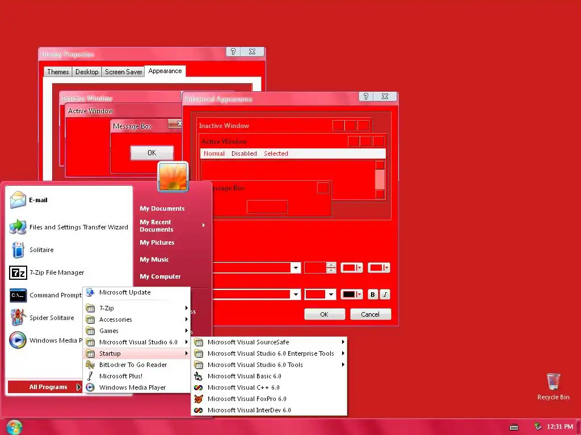Click Selected in the preview menu bar

[276, 153]
